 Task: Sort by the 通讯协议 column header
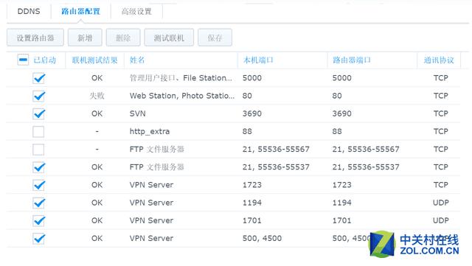(439, 60)
